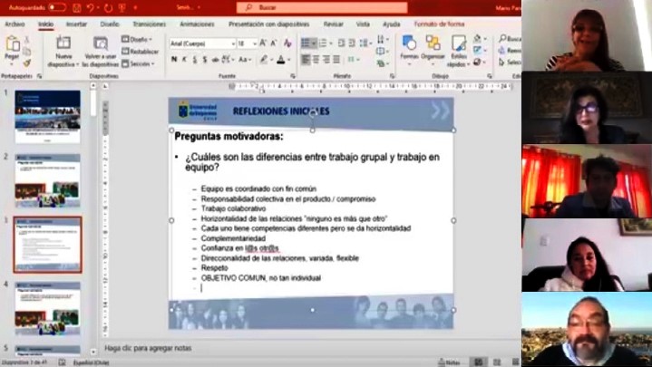Viewport: 652px width, 367px height.
Task: Open the Organizar arrange menu
Action: (x=433, y=52)
